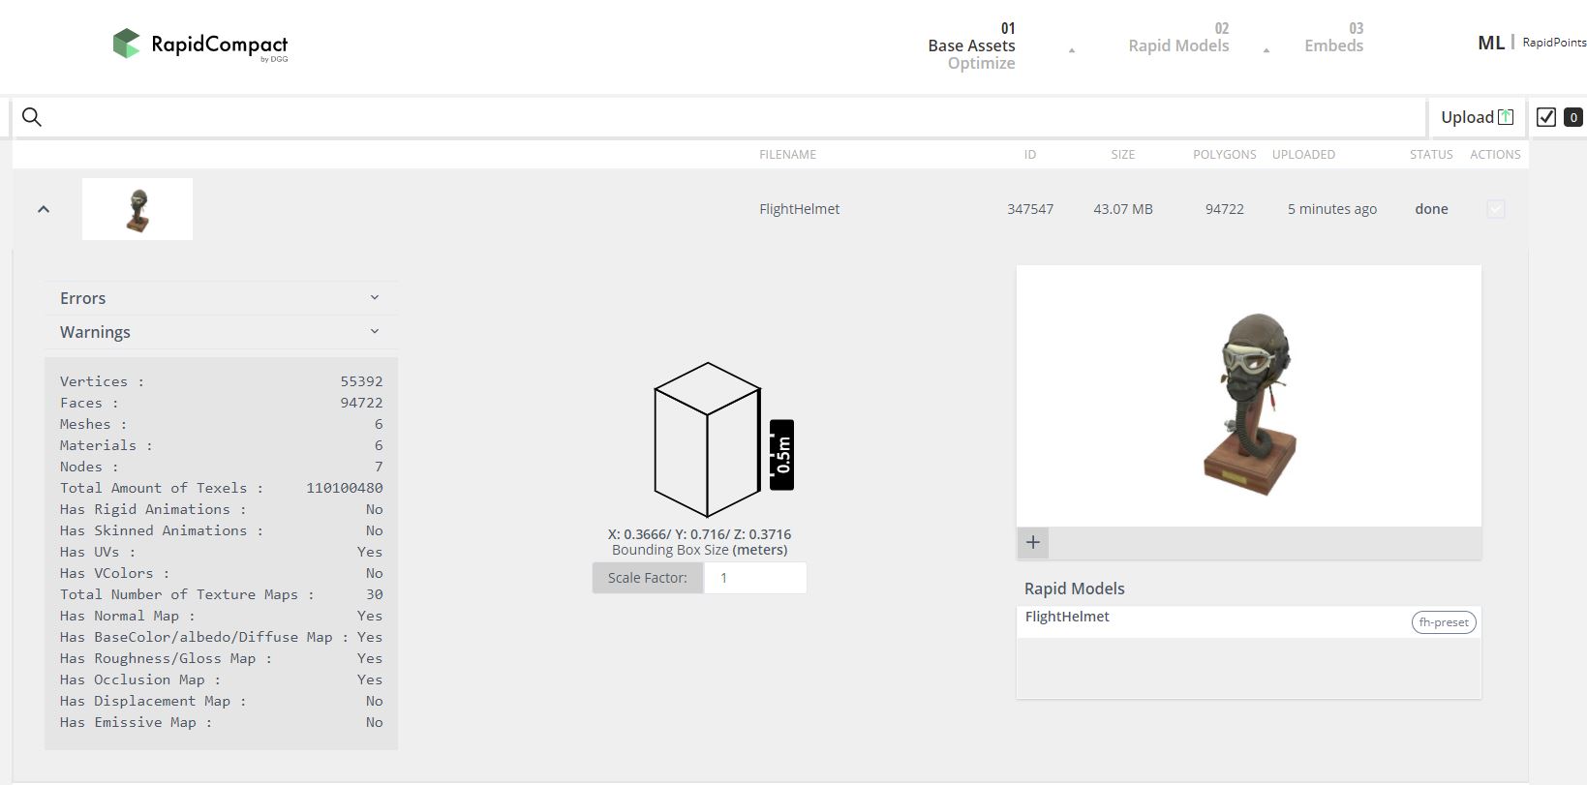1587x785 pixels.
Task: Expand the Warnings section
Action: [x=221, y=332]
